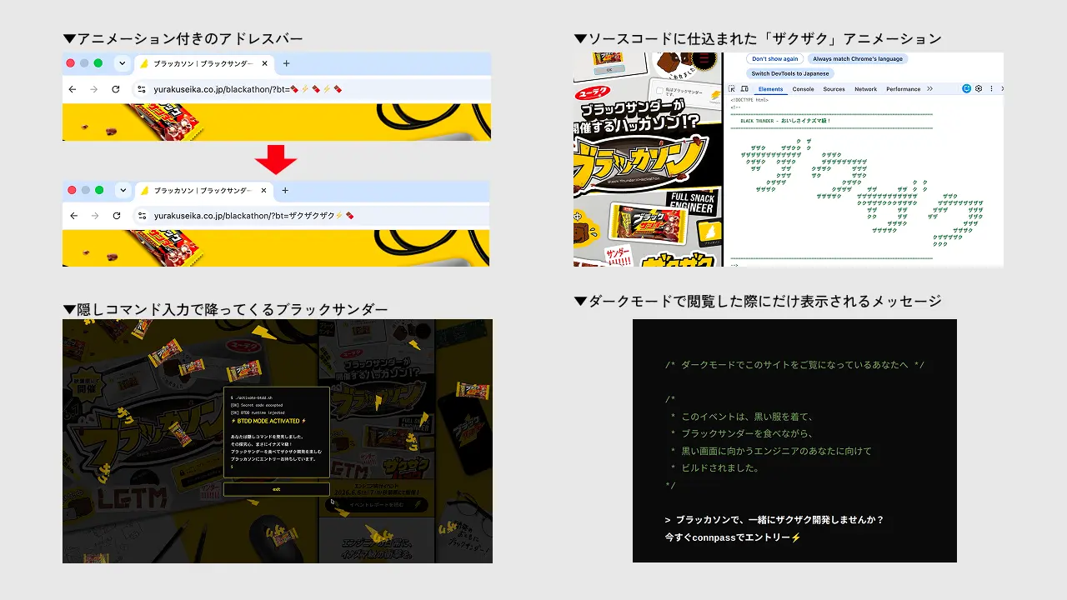
Task: Click the OK button on the sticker card
Action: point(609,70)
